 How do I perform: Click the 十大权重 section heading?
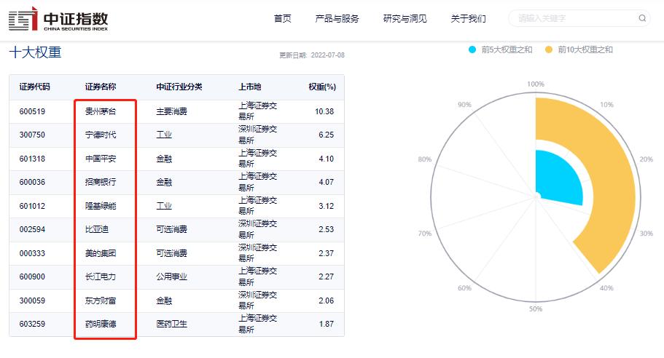click(x=35, y=52)
